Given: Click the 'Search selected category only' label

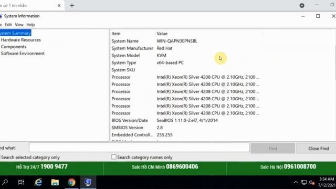Looking at the screenshot, I should [30, 157].
